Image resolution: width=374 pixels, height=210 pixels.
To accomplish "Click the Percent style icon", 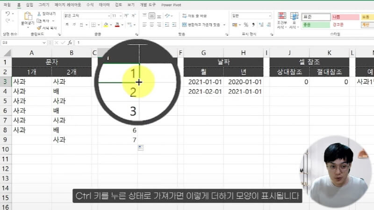I will click(246, 25).
